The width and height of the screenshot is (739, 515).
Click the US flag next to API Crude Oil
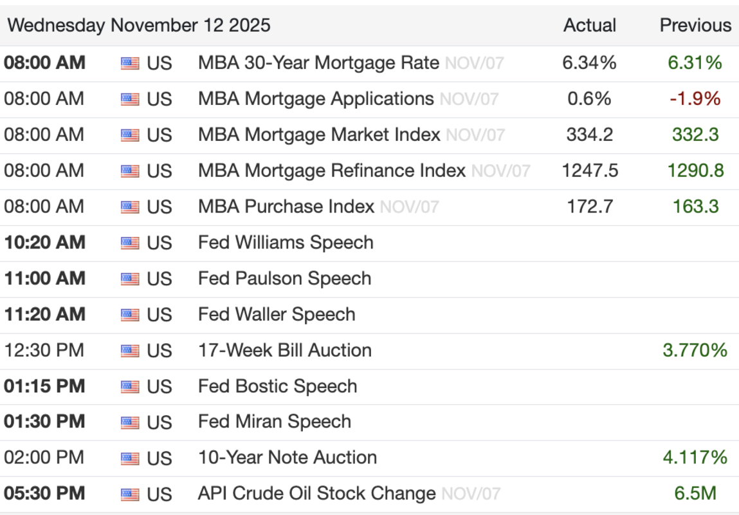130,494
